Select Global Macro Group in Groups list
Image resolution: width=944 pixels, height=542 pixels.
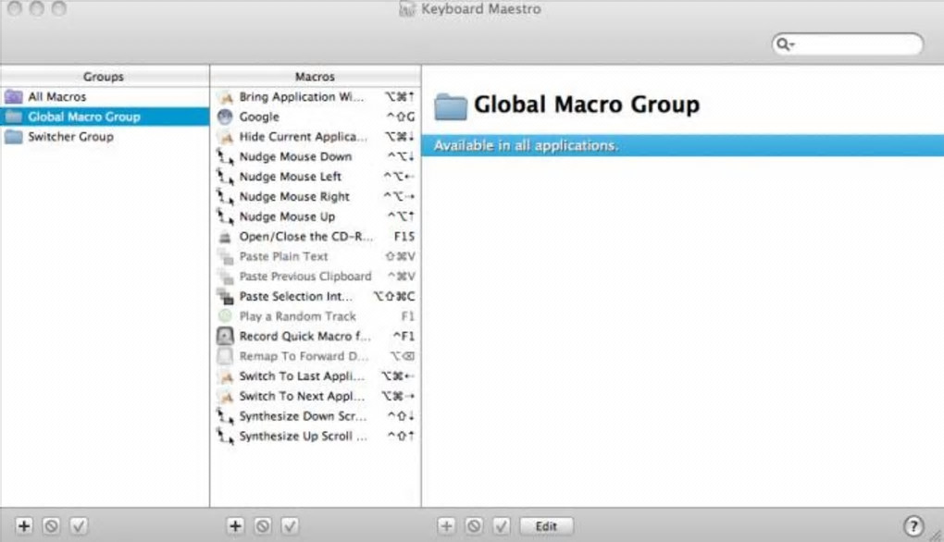[x=105, y=117]
